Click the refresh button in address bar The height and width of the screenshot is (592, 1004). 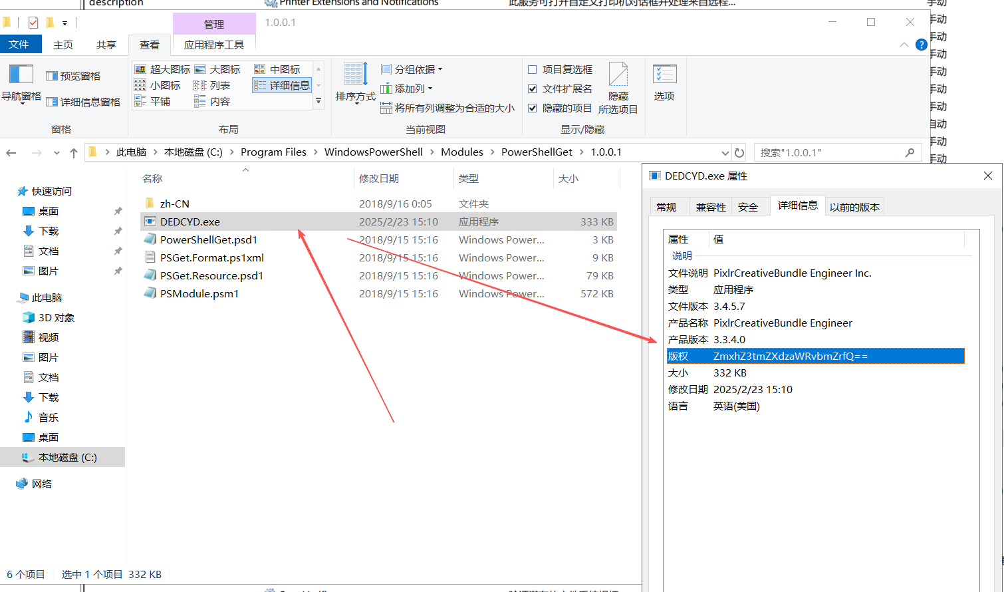tap(739, 152)
